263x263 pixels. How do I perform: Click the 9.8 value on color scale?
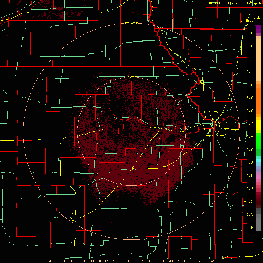click(x=250, y=33)
